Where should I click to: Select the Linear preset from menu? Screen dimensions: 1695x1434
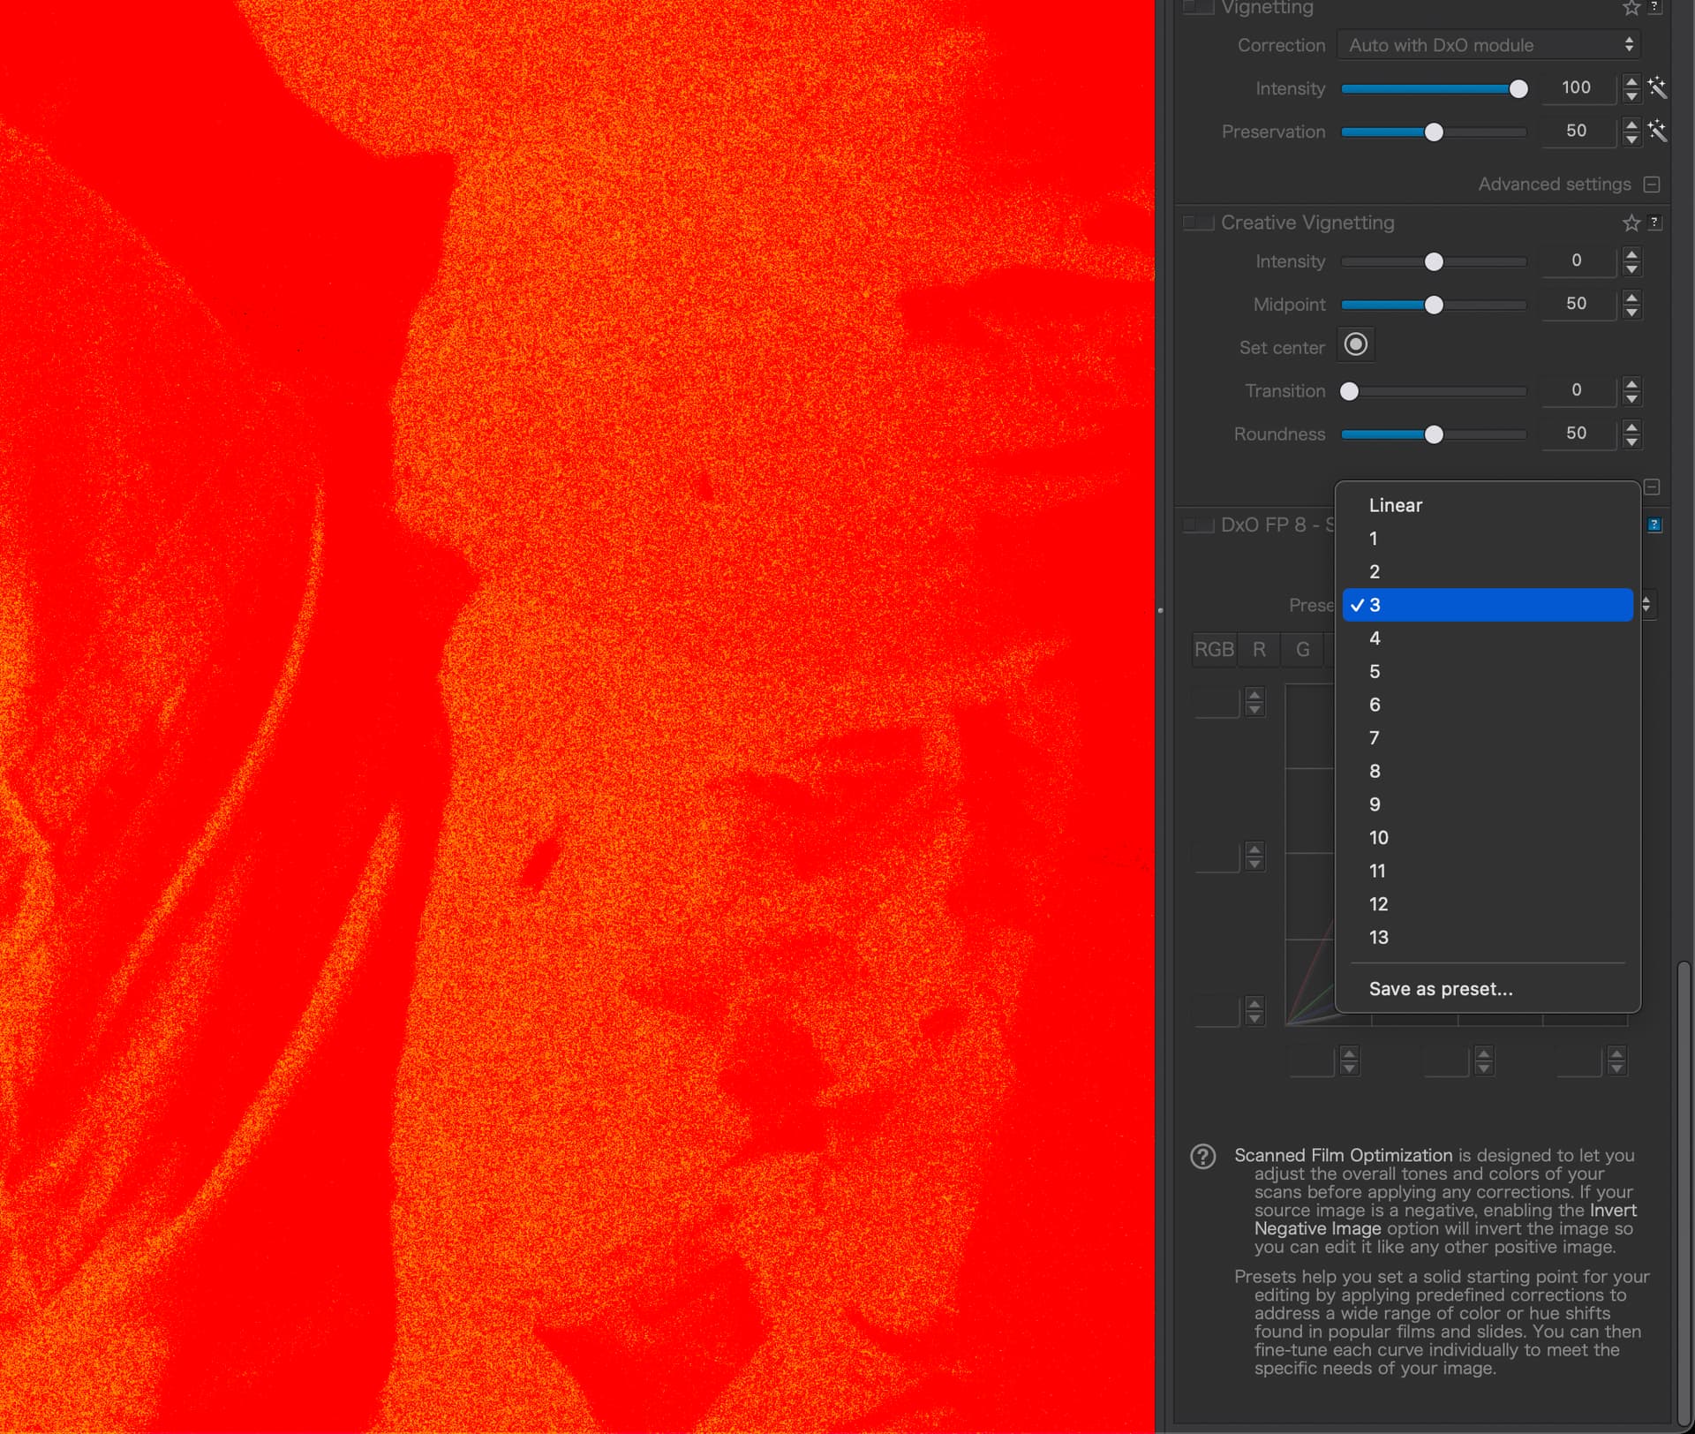pos(1396,505)
